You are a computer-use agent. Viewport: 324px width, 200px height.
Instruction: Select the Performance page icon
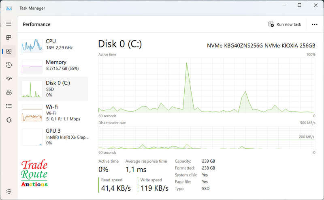click(x=9, y=52)
